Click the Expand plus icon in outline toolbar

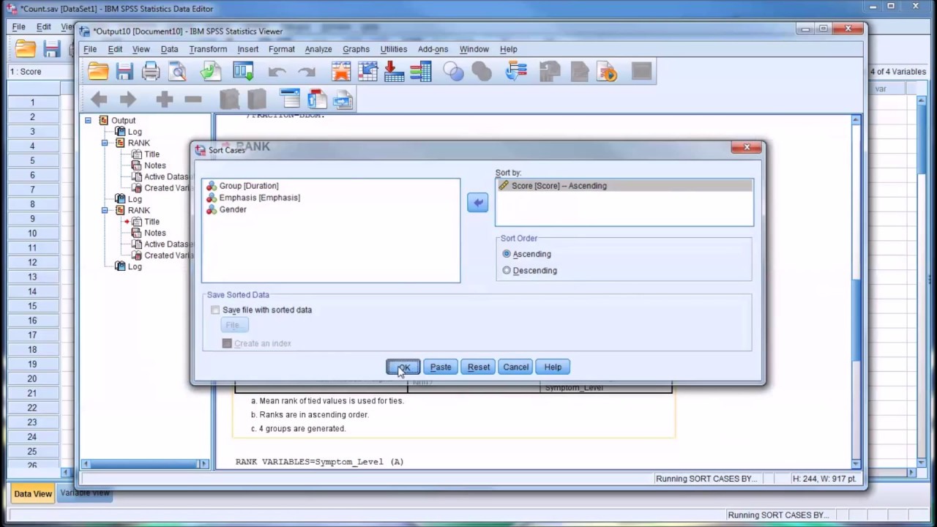(164, 99)
